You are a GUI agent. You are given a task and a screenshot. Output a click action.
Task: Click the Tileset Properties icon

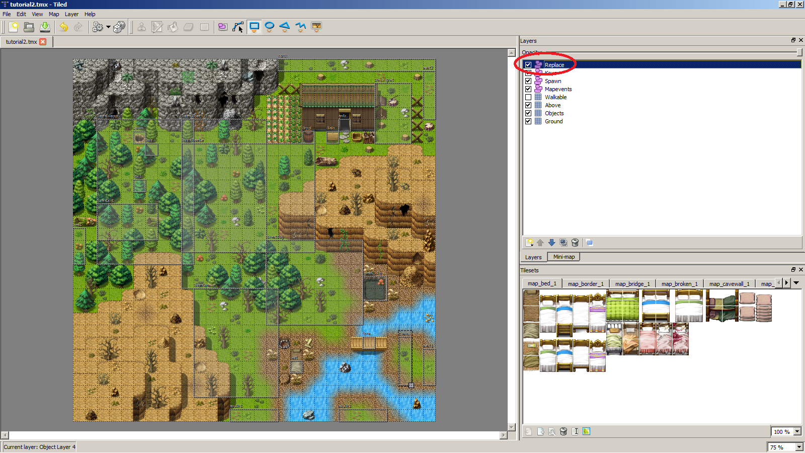(552, 431)
